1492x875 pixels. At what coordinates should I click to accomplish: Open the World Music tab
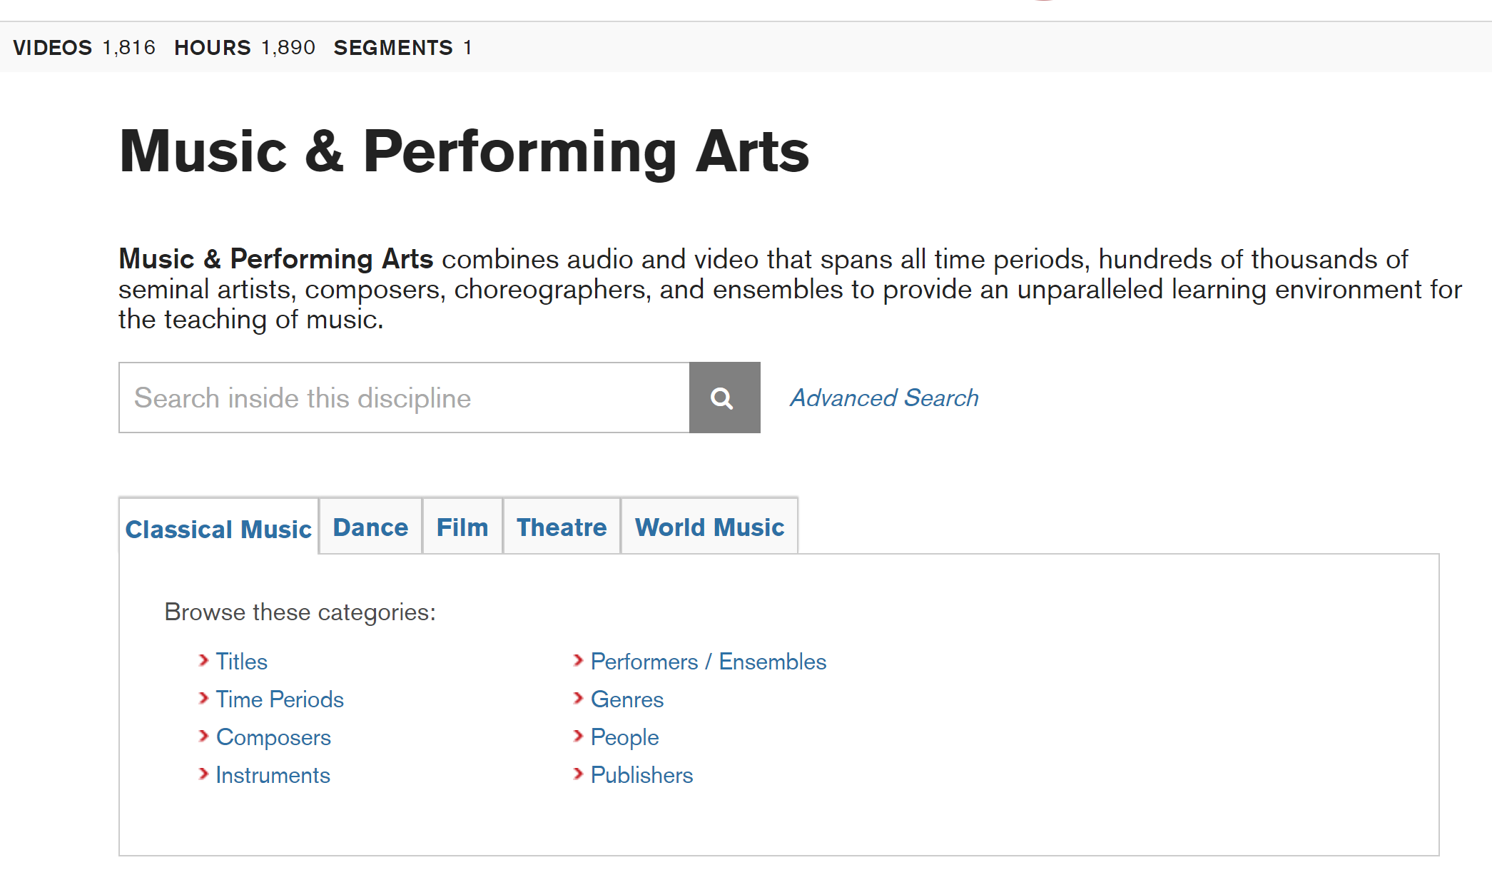point(709,527)
